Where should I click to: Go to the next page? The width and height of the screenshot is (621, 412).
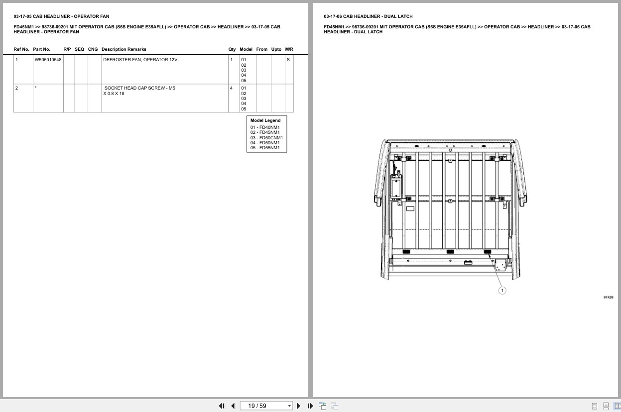pos(299,406)
